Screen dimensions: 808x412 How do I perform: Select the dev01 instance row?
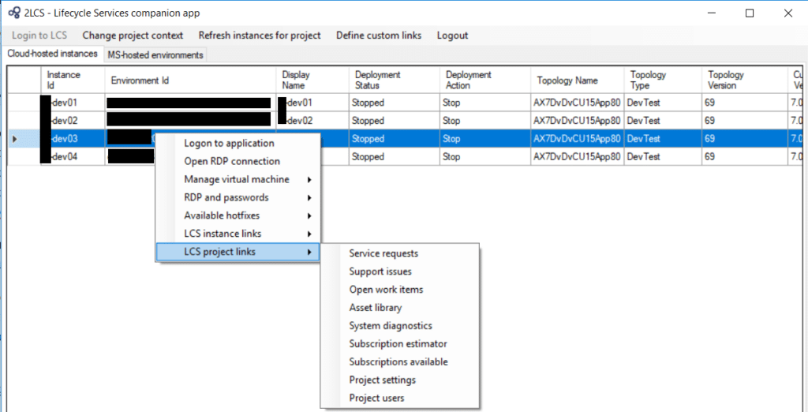pyautogui.click(x=71, y=103)
